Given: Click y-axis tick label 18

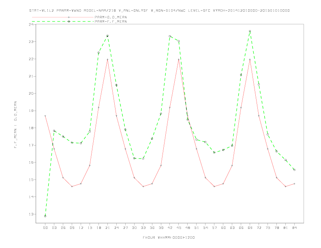Looking at the screenshot, I should click(31, 128).
